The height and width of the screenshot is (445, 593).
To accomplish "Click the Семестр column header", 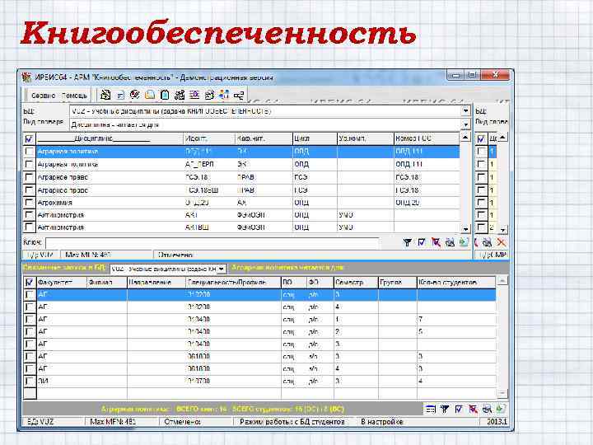I will click(x=356, y=283).
